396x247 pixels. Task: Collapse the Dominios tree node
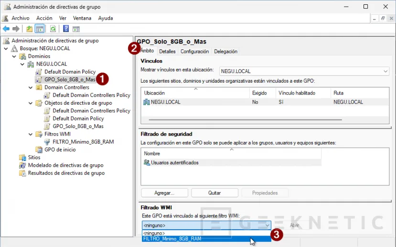[14, 56]
